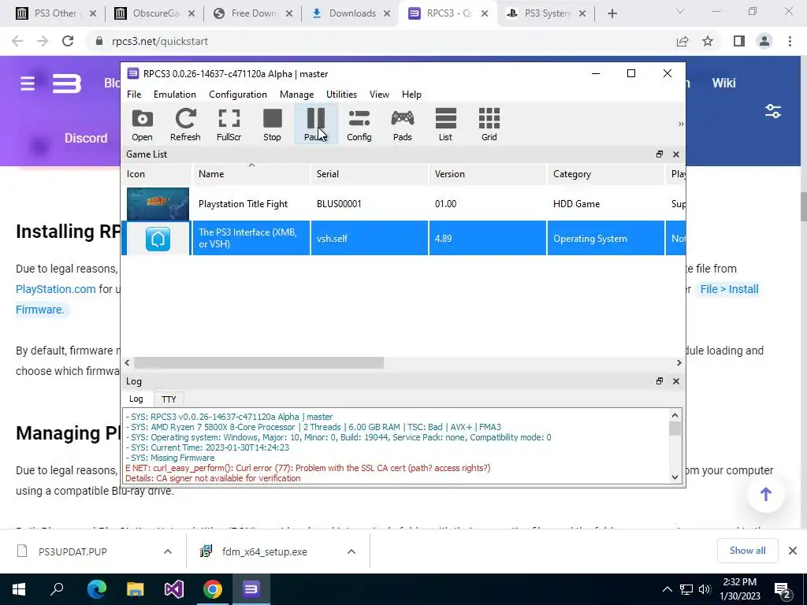Reload the page in Chrome

coord(68,41)
